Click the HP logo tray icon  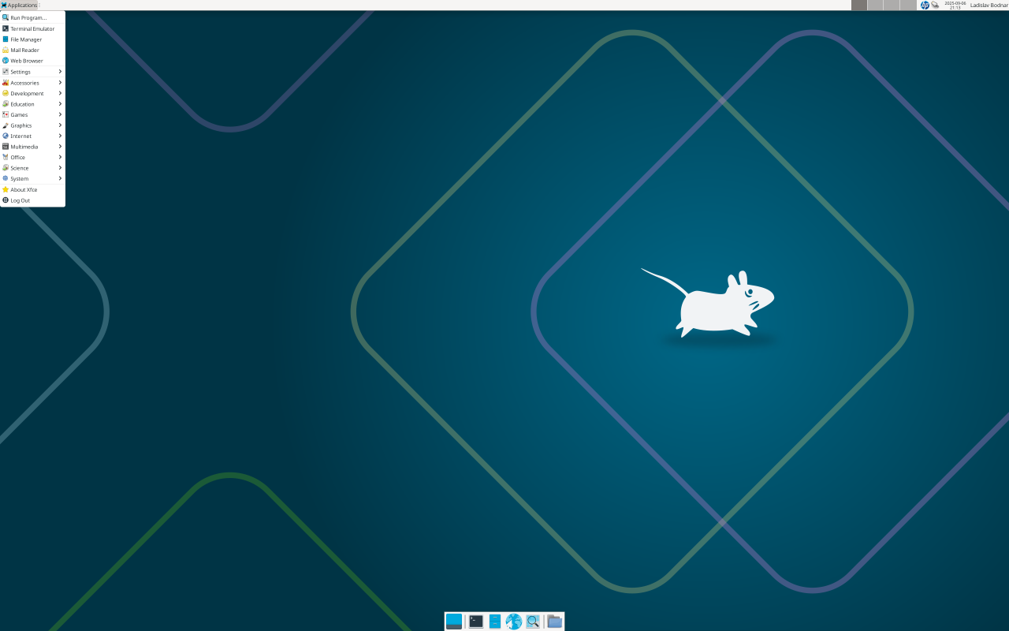point(925,5)
